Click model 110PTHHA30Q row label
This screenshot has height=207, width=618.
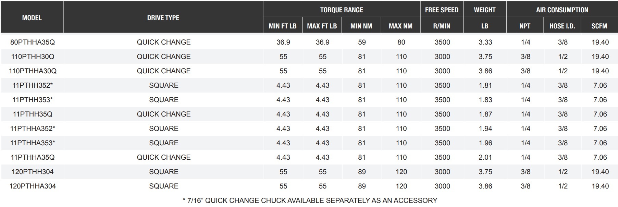point(33,71)
